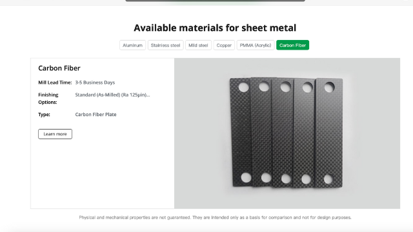Click the Type label
Image resolution: width=413 pixels, height=232 pixels.
click(45, 115)
